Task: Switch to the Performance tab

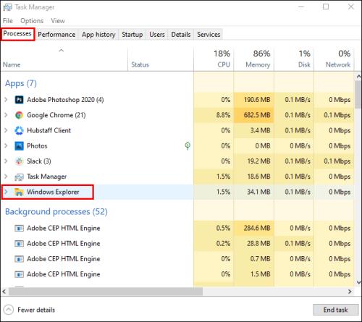Action: (x=56, y=35)
